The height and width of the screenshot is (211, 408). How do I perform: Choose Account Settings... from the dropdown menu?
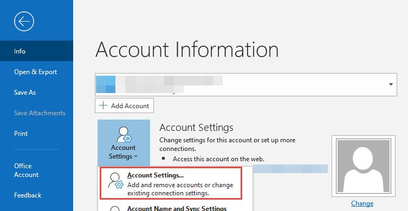coord(171,184)
